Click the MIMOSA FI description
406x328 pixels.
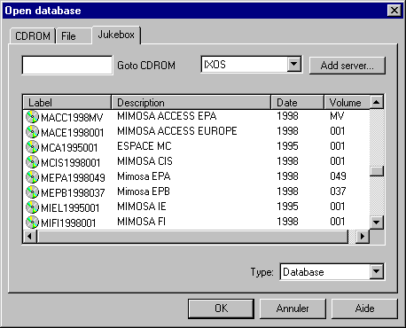tap(141, 222)
